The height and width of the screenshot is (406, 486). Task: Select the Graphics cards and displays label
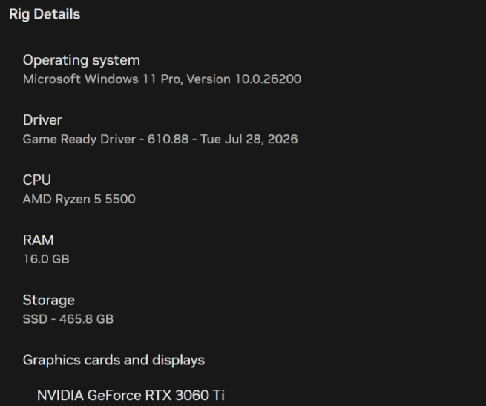[x=114, y=360]
